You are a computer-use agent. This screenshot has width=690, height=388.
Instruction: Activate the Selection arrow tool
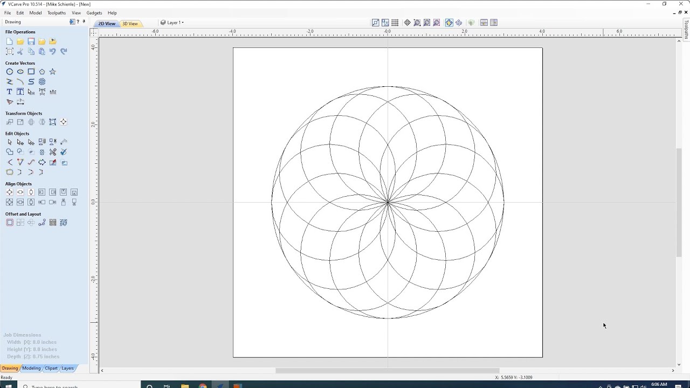[x=9, y=142]
